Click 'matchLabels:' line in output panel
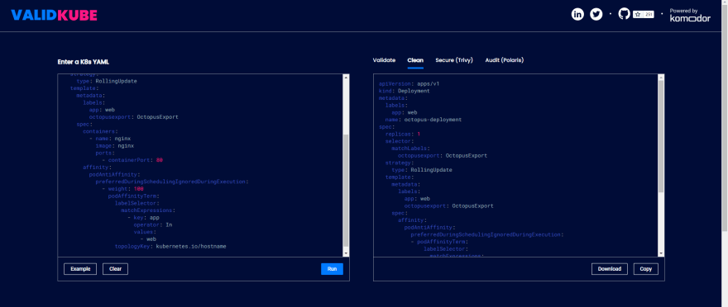This screenshot has height=307, width=728. 411,149
